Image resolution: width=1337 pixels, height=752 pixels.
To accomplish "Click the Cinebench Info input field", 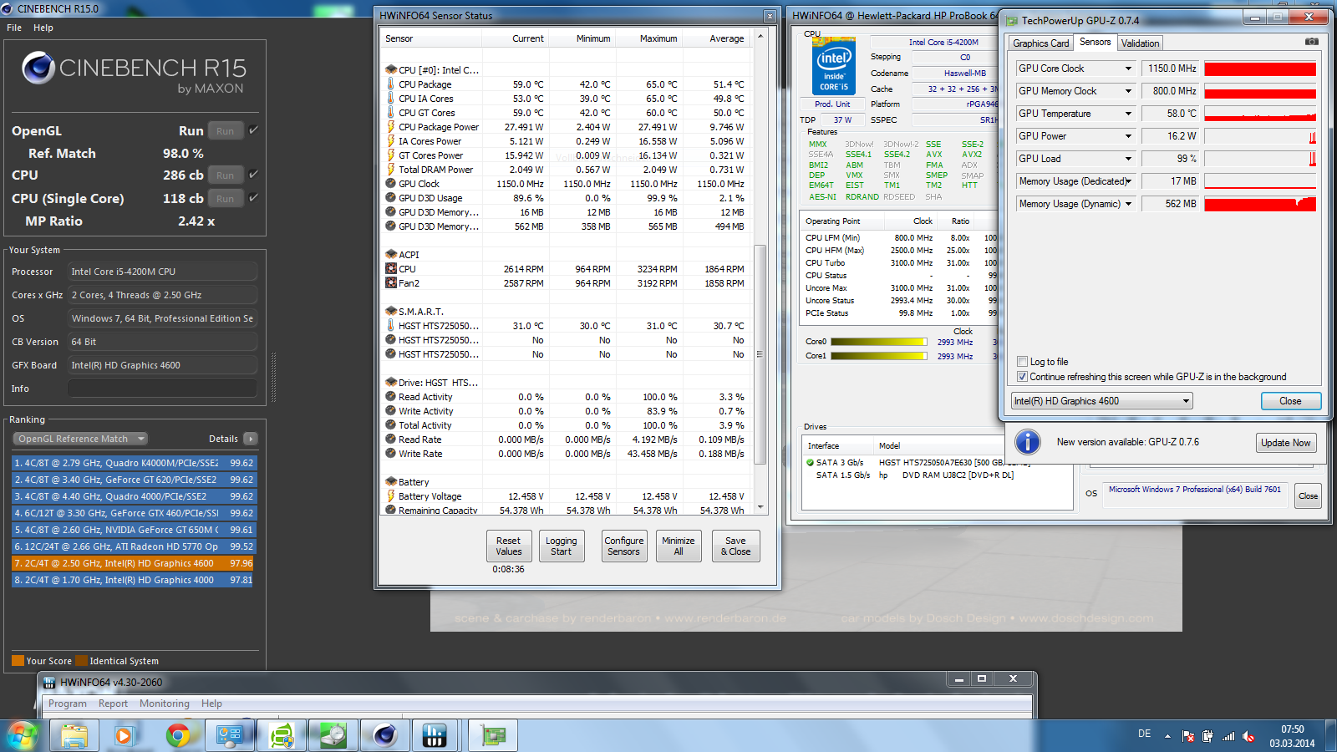I will point(162,389).
